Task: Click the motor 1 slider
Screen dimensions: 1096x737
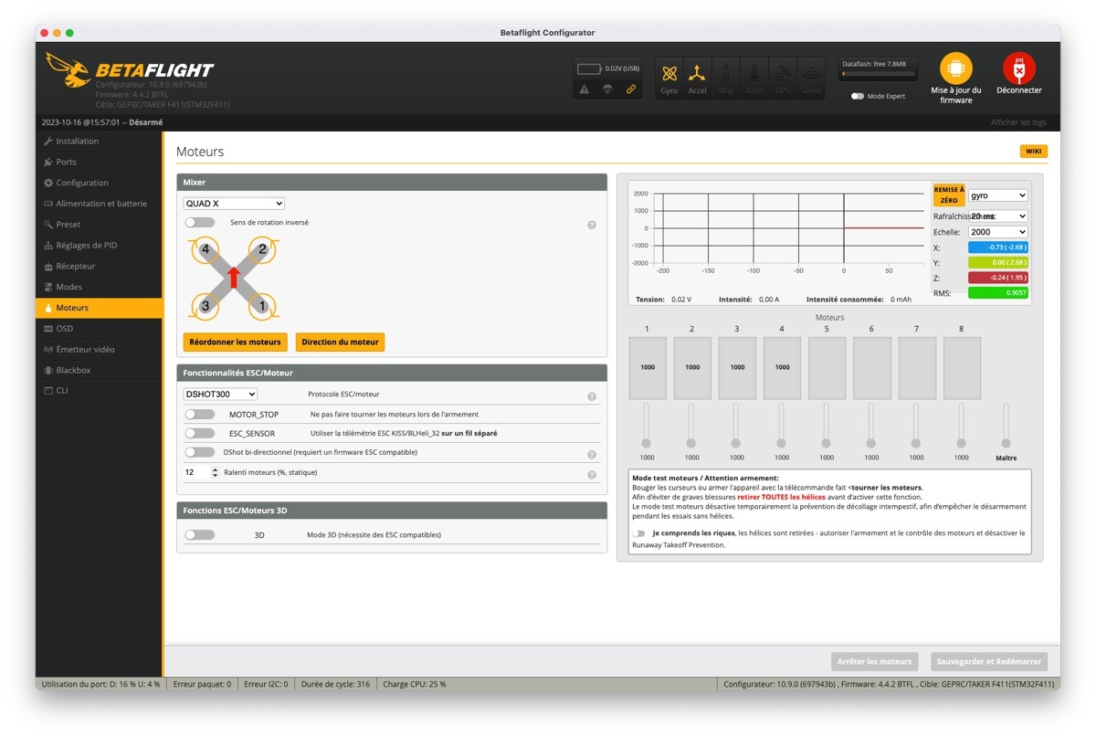Action: tap(647, 426)
